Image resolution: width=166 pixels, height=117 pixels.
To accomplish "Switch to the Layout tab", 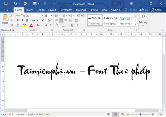I will click(52, 10).
